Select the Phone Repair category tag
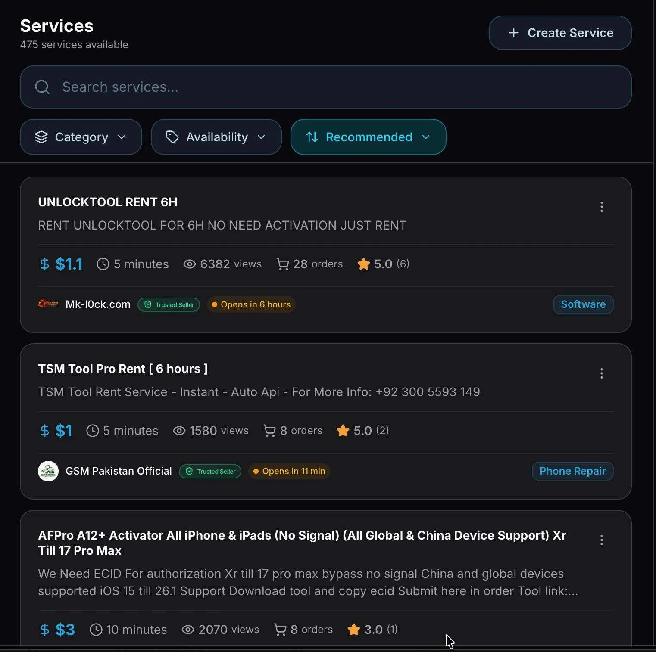 (x=572, y=471)
